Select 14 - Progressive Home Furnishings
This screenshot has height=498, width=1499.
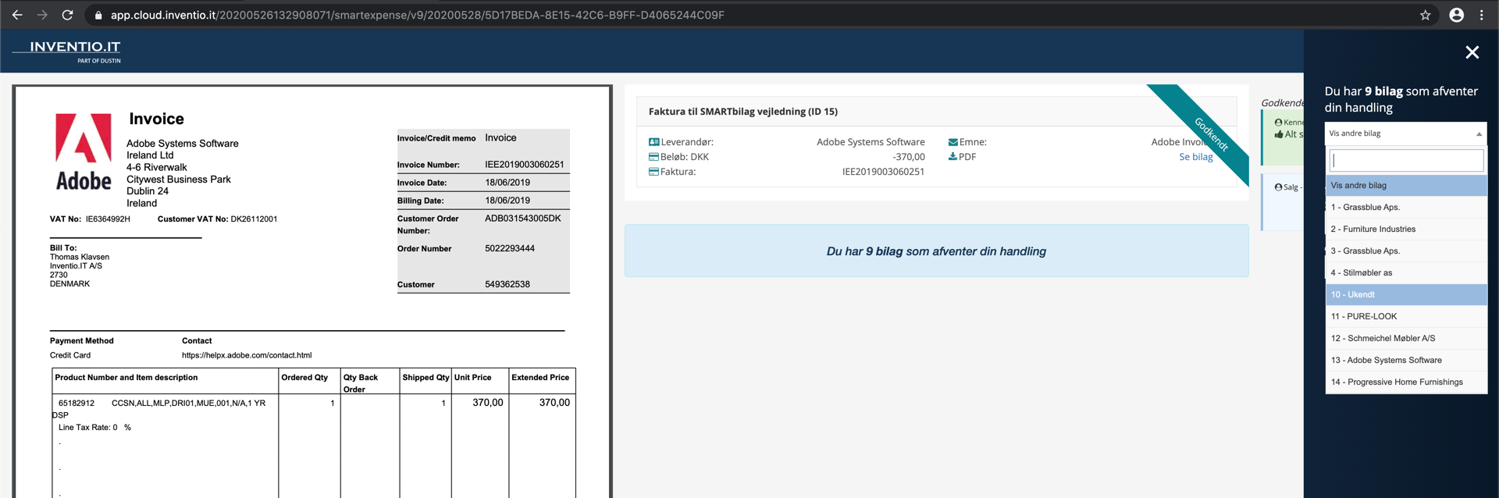coord(1406,382)
